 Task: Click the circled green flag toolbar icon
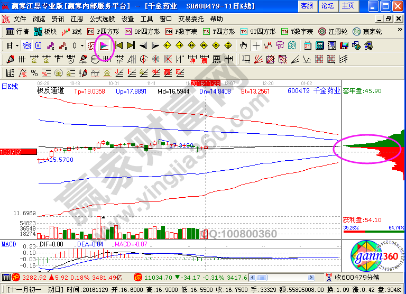(105, 45)
